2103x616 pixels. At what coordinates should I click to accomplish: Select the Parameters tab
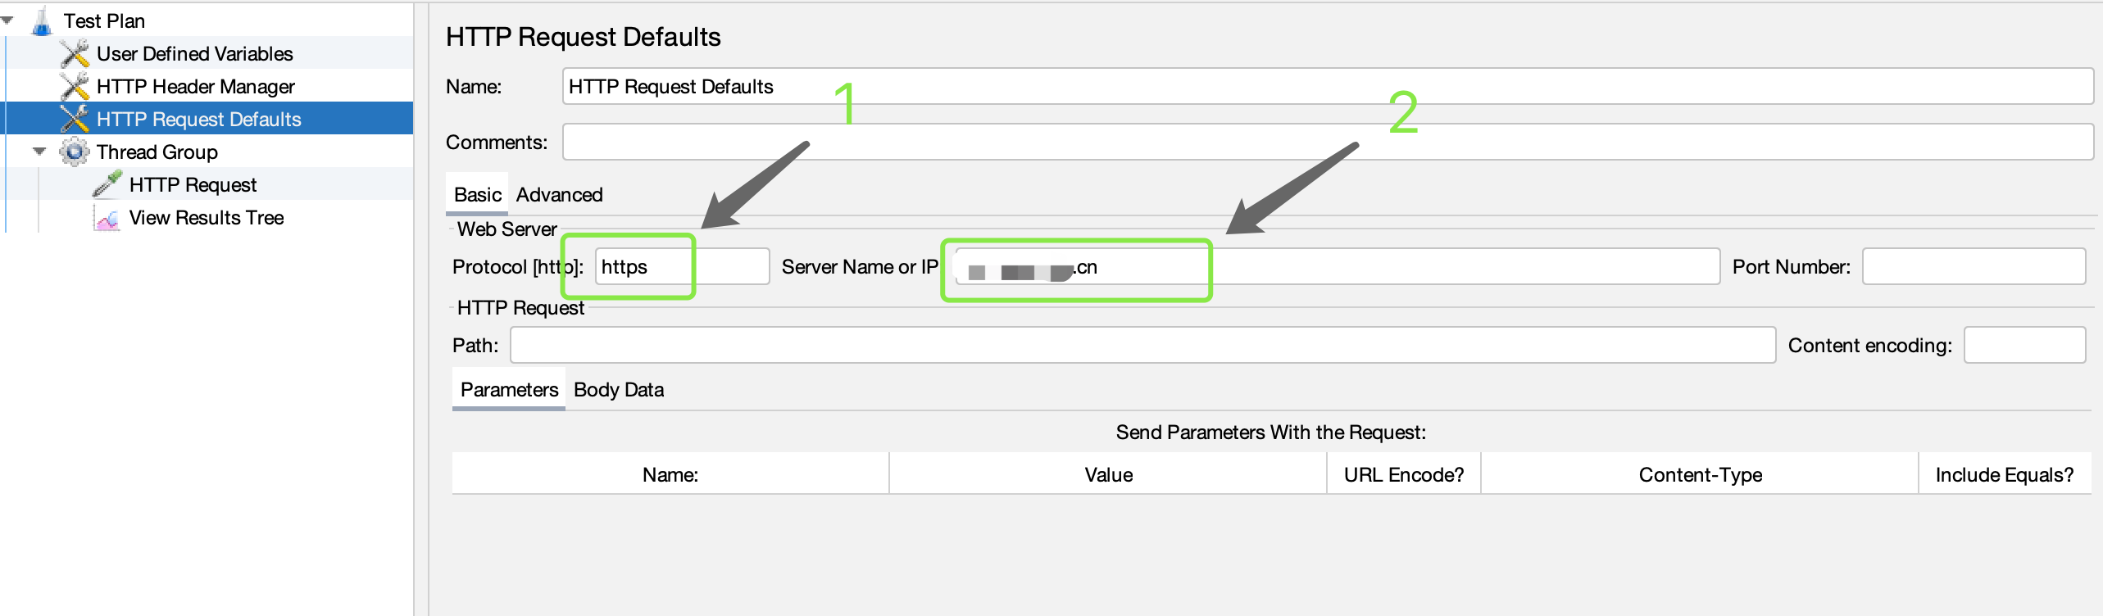click(x=509, y=390)
